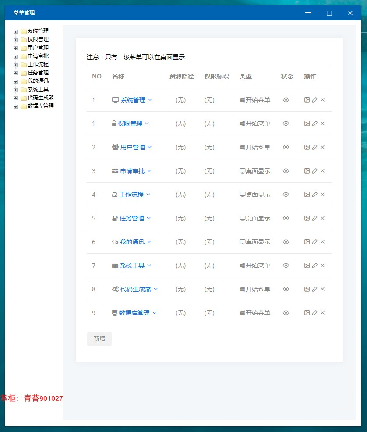The height and width of the screenshot is (432, 367).
Task: Expand 数据库管理 node in left tree
Action: click(x=15, y=106)
